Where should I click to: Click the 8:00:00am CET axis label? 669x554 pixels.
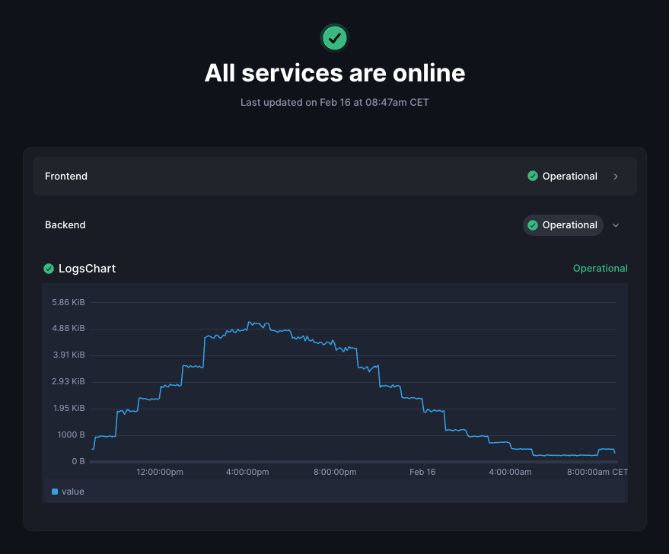(x=597, y=473)
